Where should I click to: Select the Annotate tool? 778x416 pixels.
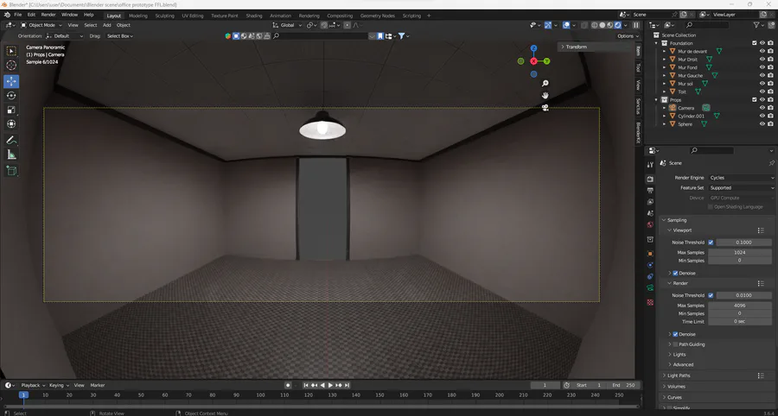coord(11,140)
